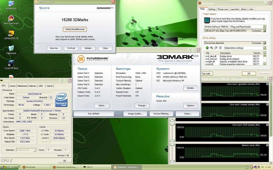Click the Customize triangle icon for the 256-bit G71 row
The width and height of the screenshot is (273, 170).
pos(264,31)
